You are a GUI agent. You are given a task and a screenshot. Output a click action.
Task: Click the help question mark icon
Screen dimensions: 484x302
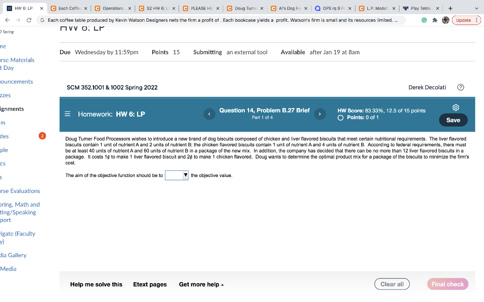tap(460, 87)
